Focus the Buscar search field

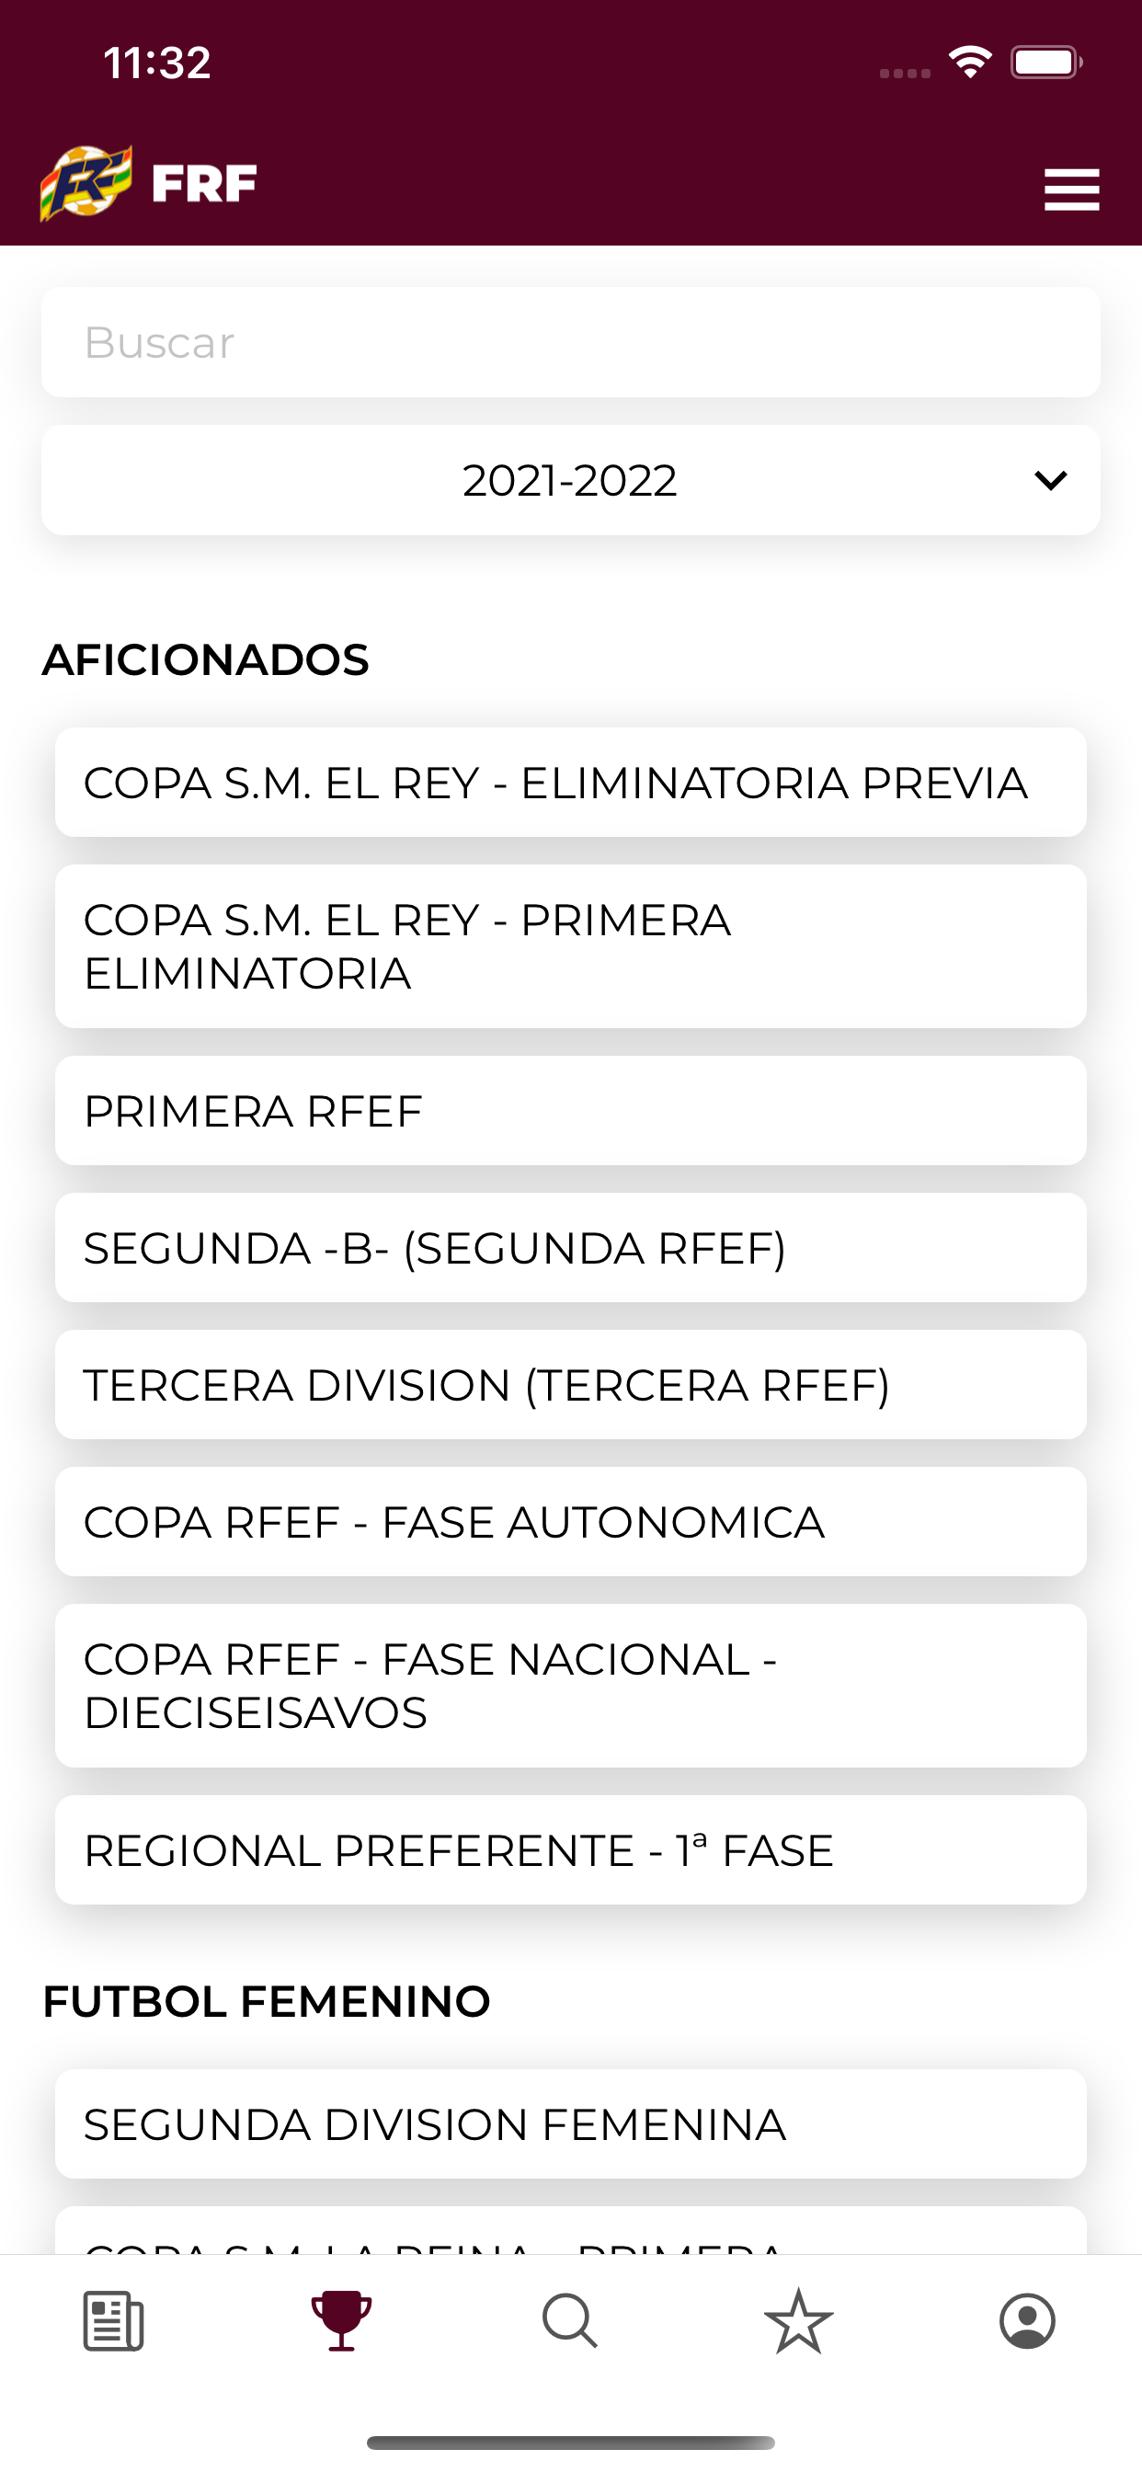point(570,343)
